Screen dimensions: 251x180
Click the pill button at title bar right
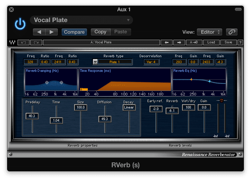coord(238,9)
